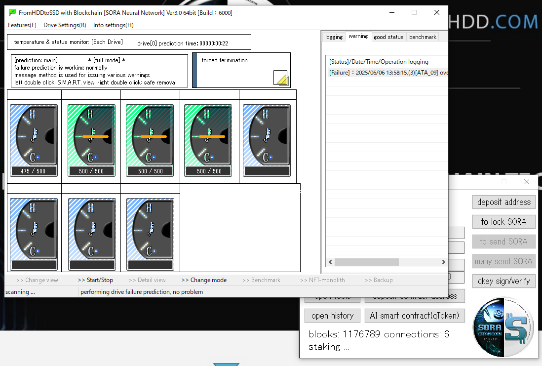Select the last drive gauge in bottom row
The image size is (542, 366).
pyautogui.click(x=151, y=234)
